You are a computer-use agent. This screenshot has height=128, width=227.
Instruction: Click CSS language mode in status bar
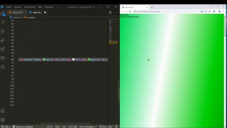pyautogui.click(x=64, y=127)
